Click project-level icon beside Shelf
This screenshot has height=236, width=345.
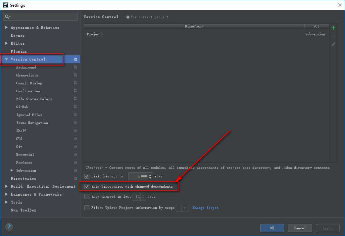click(75, 130)
